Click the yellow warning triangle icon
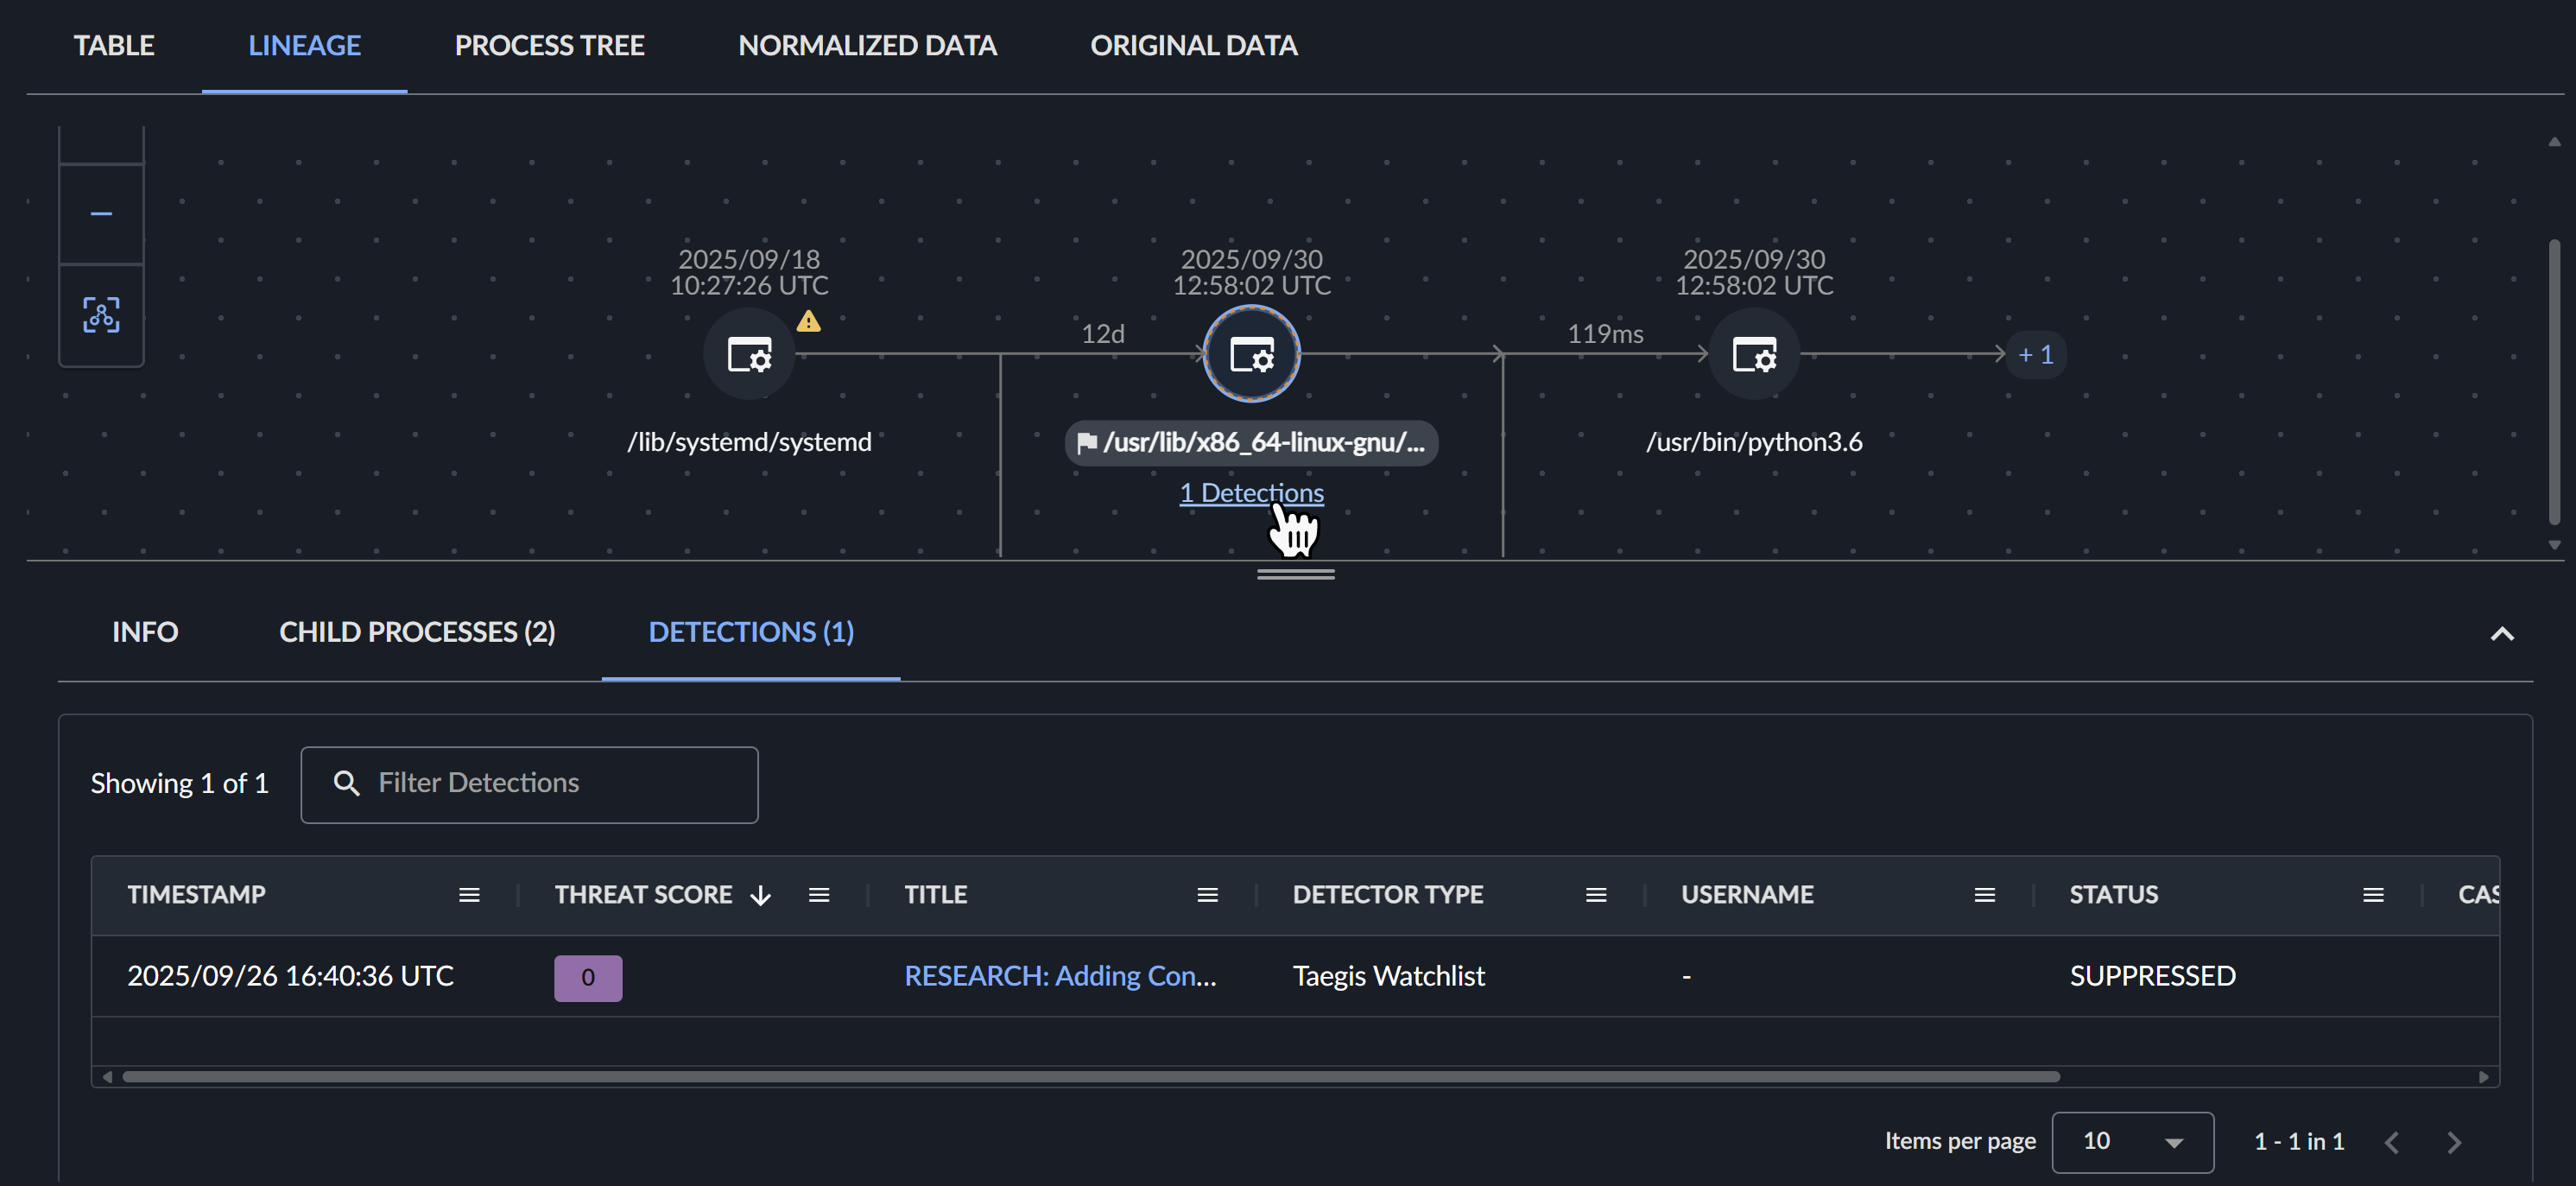 point(808,322)
